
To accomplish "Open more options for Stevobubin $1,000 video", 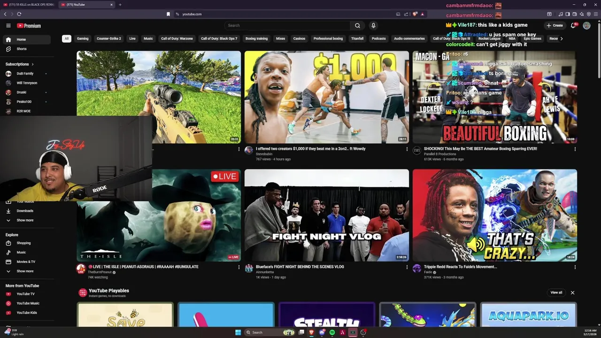I will coord(407,149).
